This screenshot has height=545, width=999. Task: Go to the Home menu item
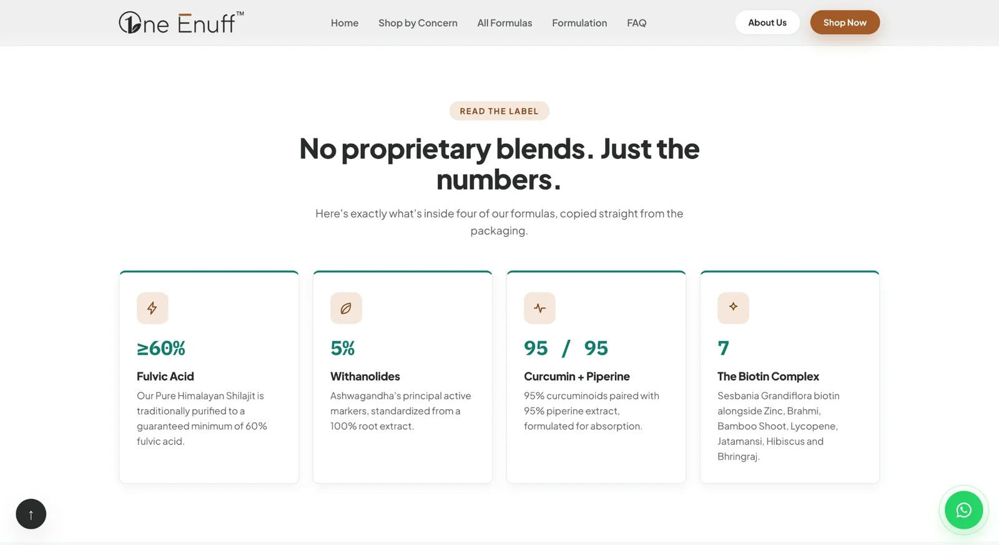point(345,23)
